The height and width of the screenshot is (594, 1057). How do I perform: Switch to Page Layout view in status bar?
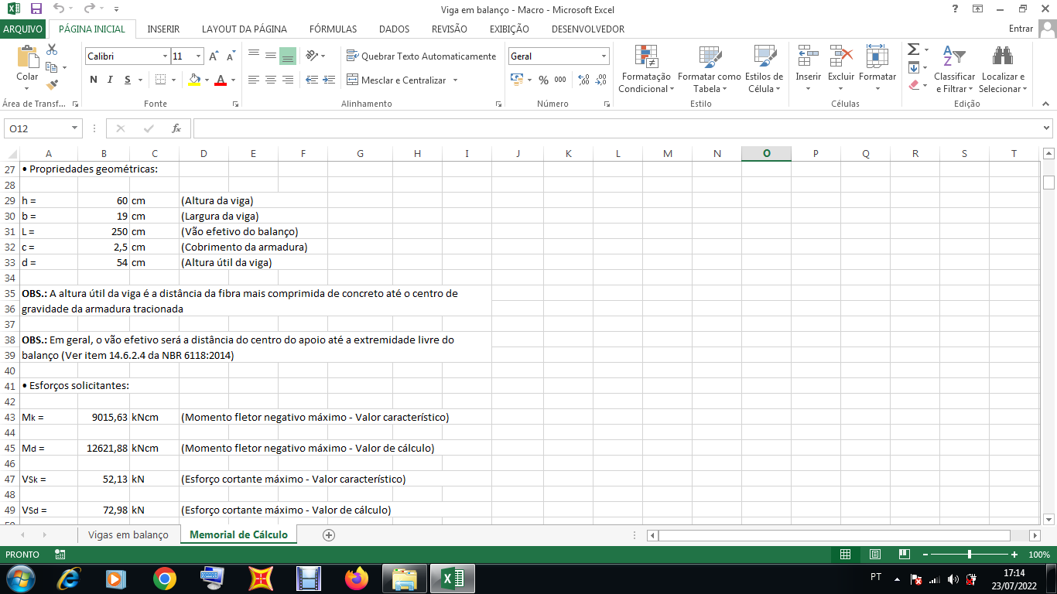click(x=874, y=555)
